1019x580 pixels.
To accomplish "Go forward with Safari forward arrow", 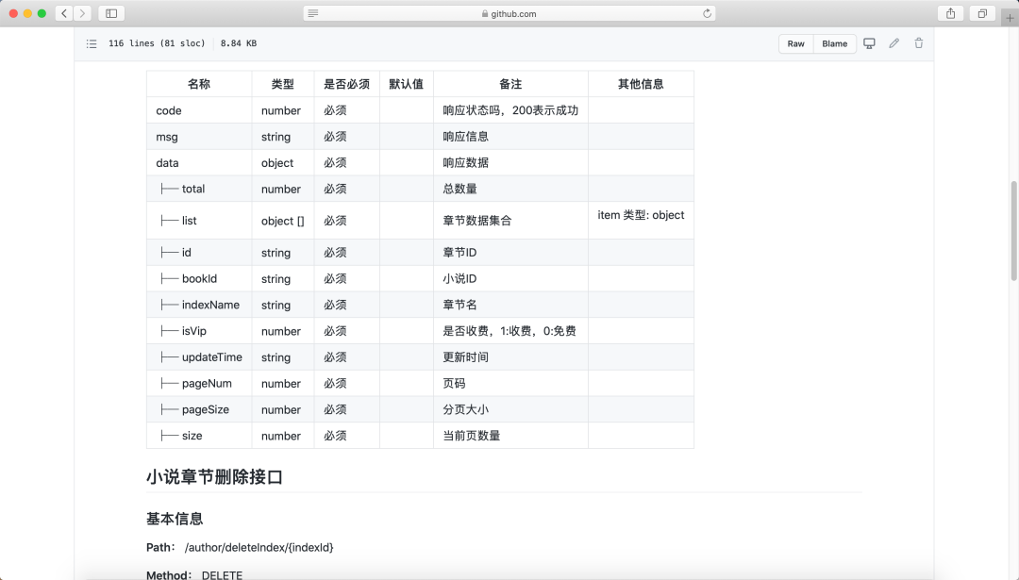I will point(82,13).
